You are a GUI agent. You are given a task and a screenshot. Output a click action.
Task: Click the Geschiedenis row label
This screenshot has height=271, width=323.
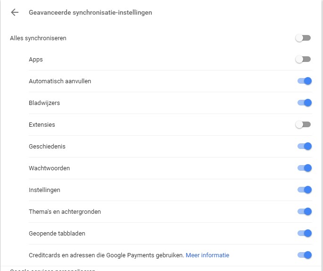(x=47, y=147)
